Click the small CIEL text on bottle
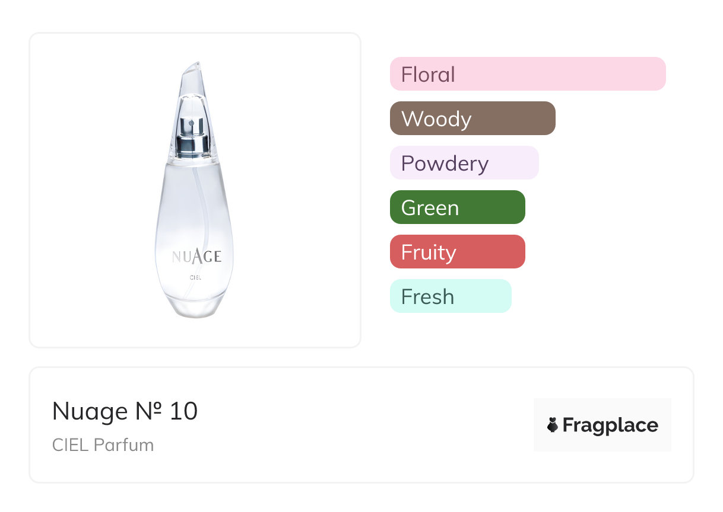The height and width of the screenshot is (512, 723). click(196, 277)
